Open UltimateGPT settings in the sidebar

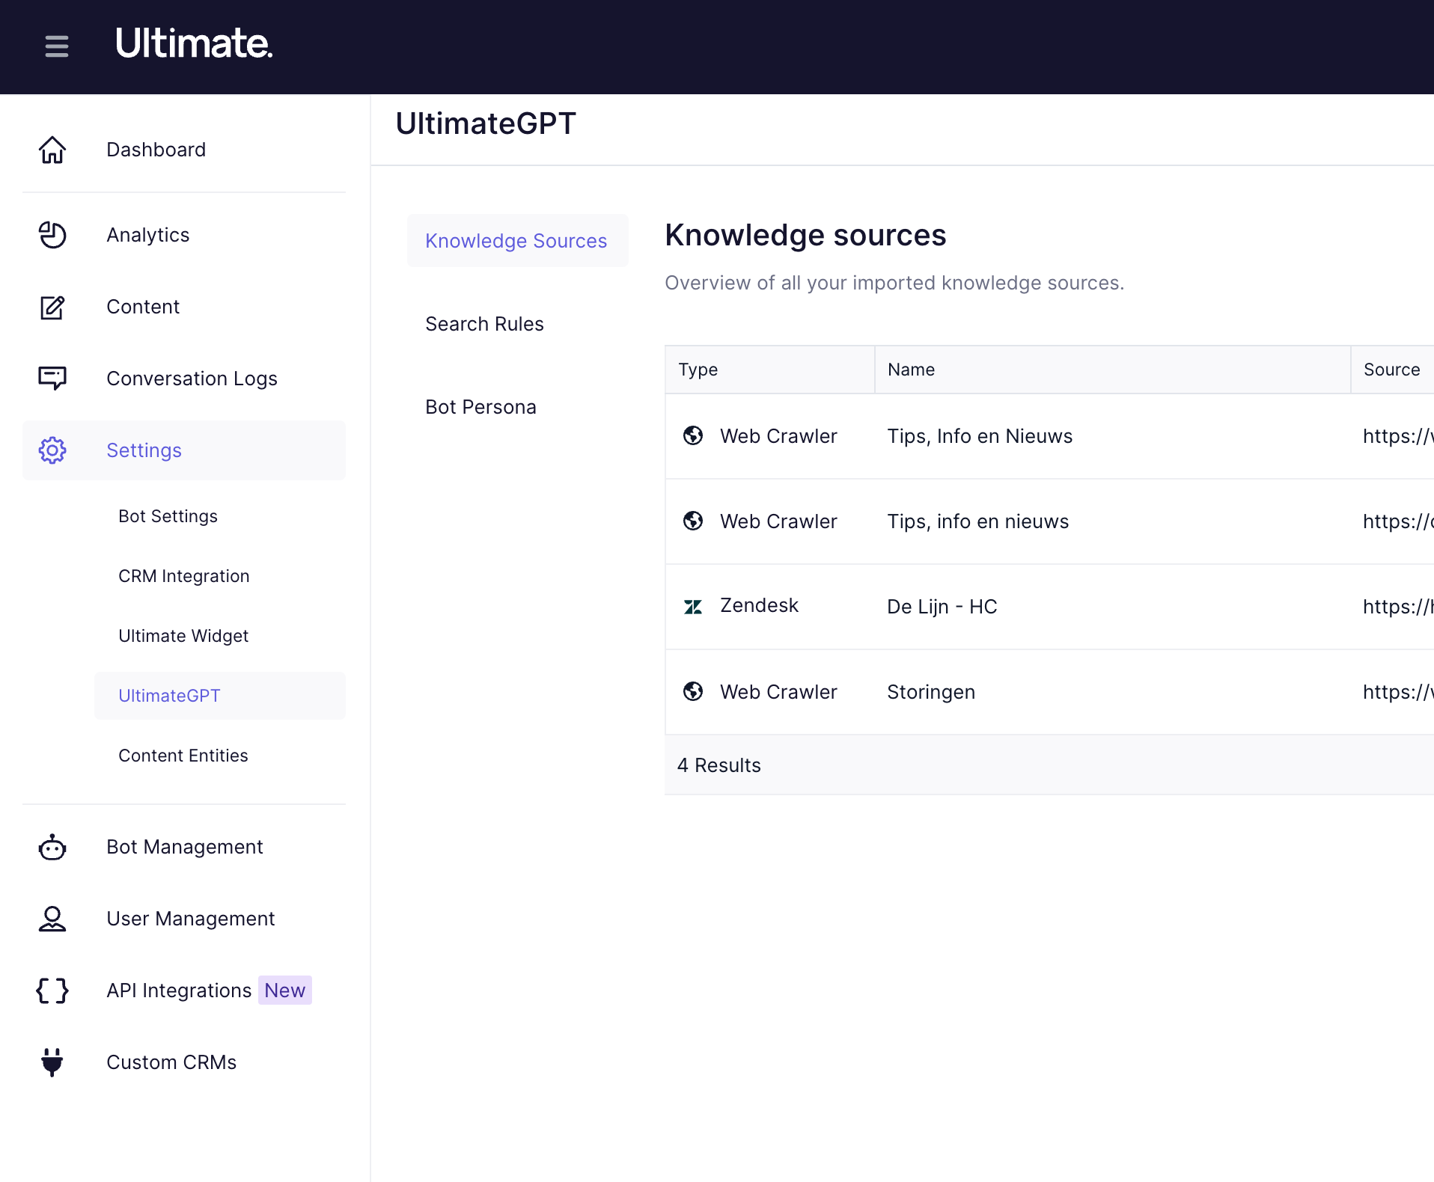(169, 695)
